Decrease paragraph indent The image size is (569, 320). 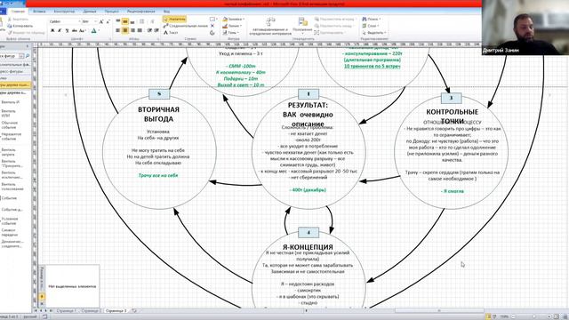(149, 31)
